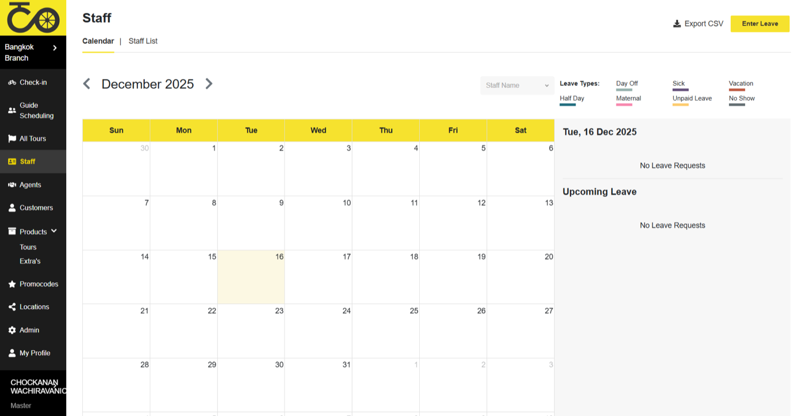Viewport: 805px width, 416px height.
Task: Open the Extra's link under Products
Action: 30,261
